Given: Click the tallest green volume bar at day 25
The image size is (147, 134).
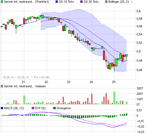Looking at the screenshot, I should [x=114, y=98].
